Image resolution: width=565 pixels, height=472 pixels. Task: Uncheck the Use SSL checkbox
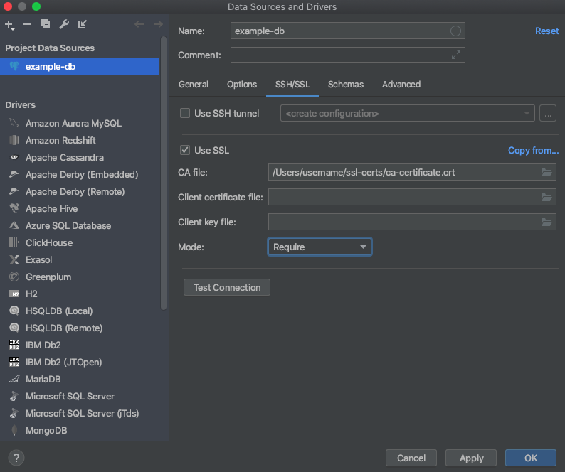click(185, 150)
